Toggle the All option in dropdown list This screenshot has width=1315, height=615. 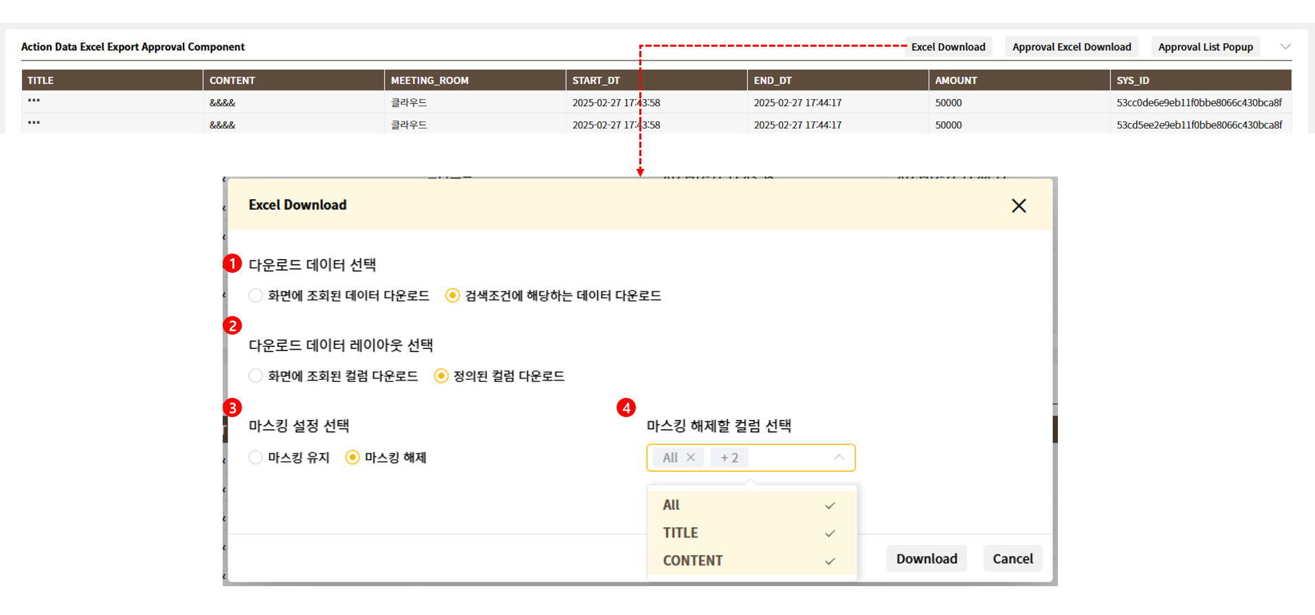tap(751, 505)
